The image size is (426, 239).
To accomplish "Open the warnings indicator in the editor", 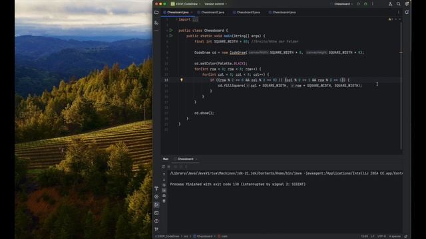I will [x=391, y=19].
